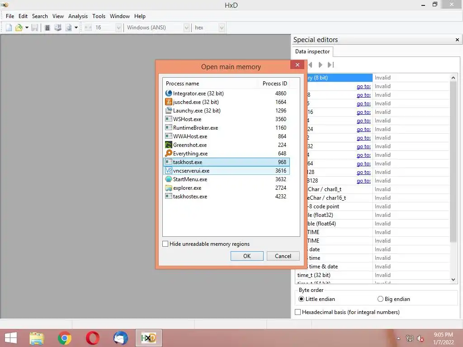Click the Open disk image toolbar icon

click(69, 28)
